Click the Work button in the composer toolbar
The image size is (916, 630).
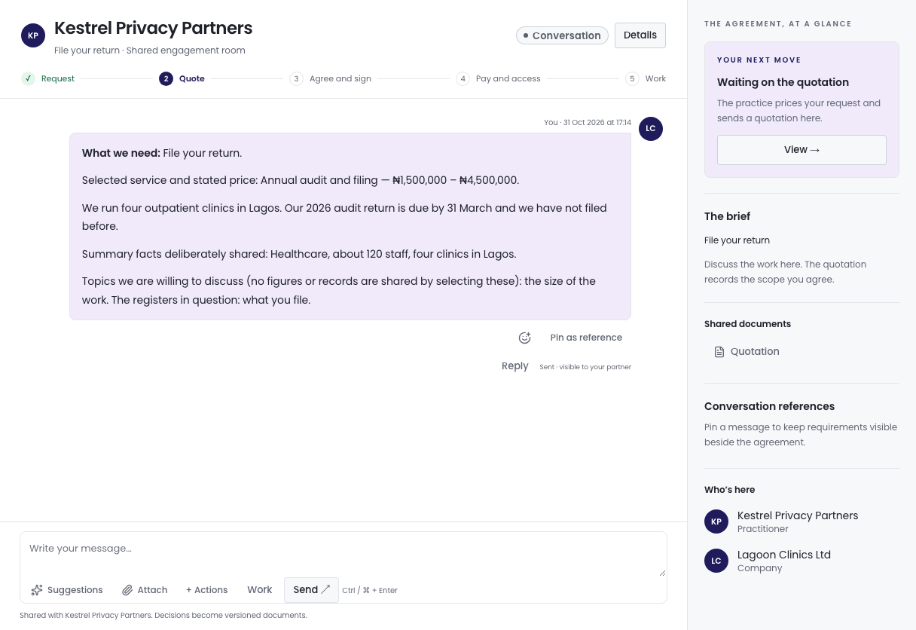[x=260, y=590]
